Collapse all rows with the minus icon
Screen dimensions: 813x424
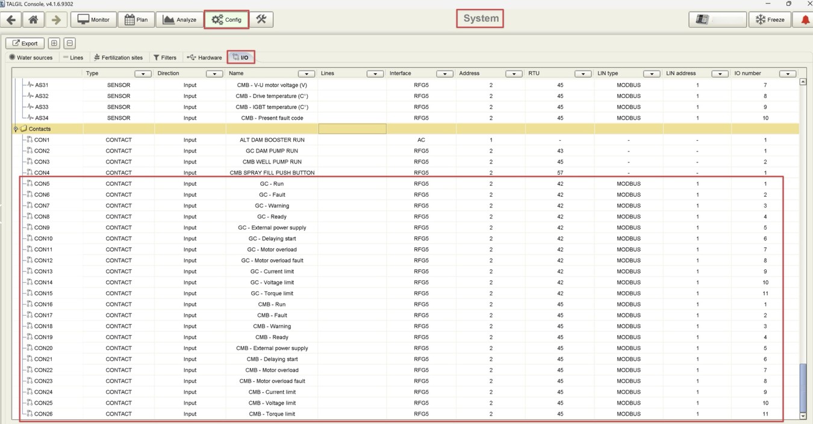pyautogui.click(x=69, y=43)
